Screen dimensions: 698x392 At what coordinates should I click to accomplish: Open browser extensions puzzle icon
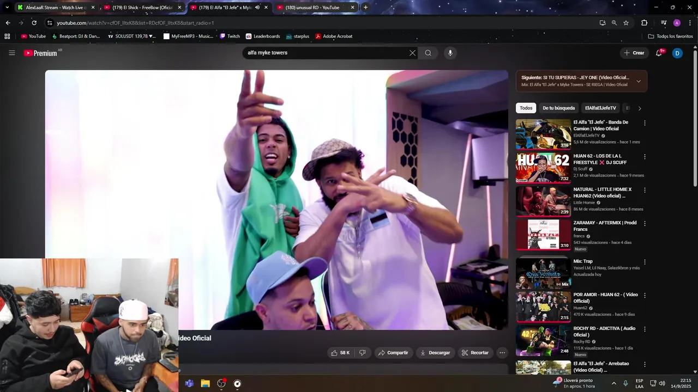(x=644, y=23)
